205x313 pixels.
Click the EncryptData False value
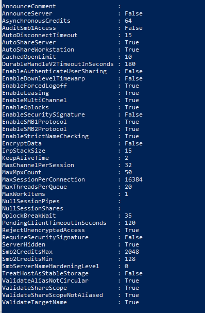(133, 143)
